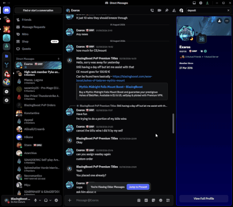Open the inbox icon in title bar
233x207 pixels.
(194, 3)
